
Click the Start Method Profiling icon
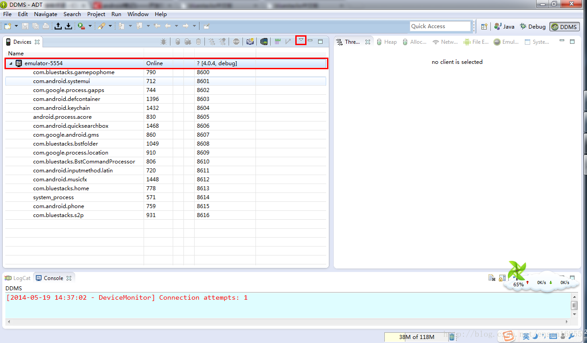222,42
